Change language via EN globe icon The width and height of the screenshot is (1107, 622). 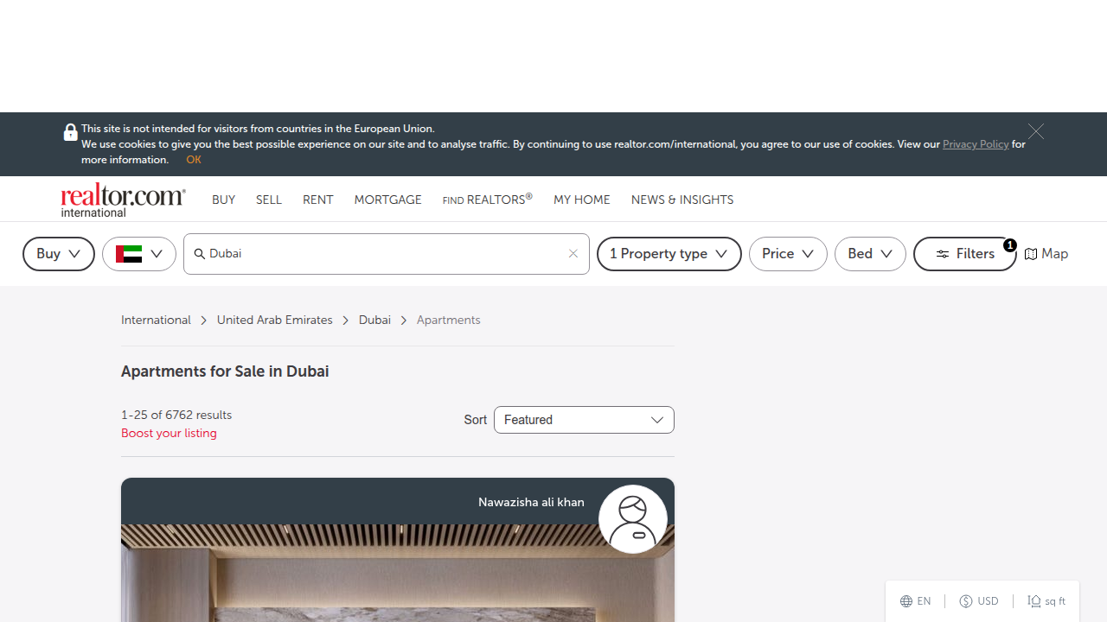[915, 601]
